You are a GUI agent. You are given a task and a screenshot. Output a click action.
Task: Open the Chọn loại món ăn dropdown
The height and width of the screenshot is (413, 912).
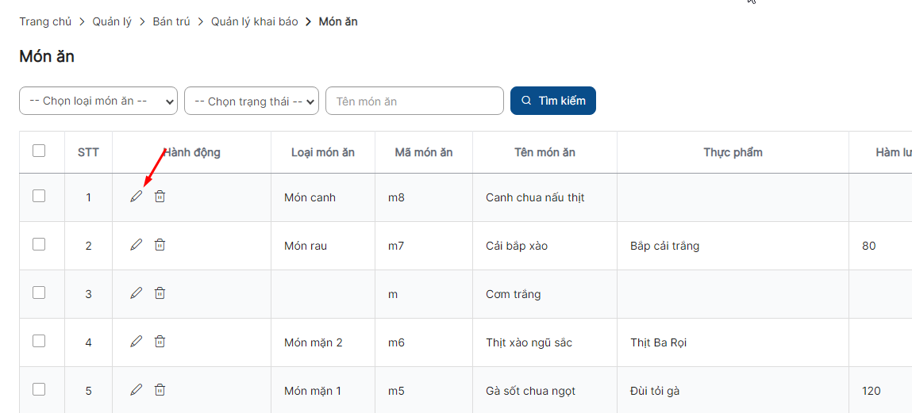click(x=98, y=101)
